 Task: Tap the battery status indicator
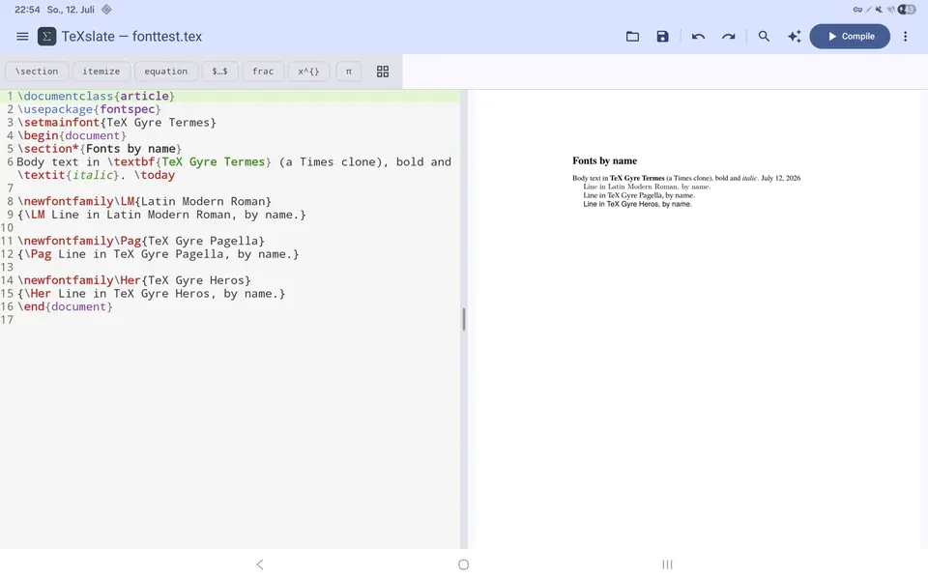907,10
